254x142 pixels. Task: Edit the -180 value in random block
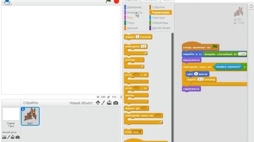click(x=242, y=54)
